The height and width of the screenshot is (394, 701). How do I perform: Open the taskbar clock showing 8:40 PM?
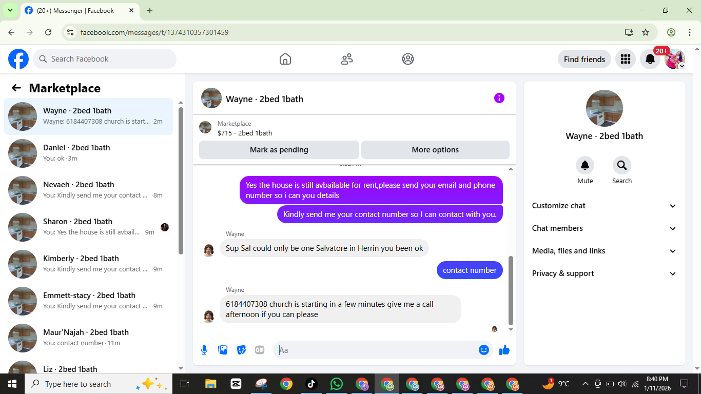pyautogui.click(x=657, y=384)
